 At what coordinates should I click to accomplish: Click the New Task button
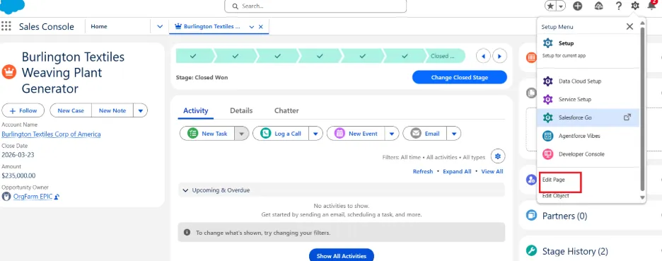click(207, 134)
